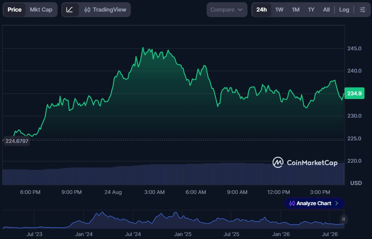Click the USD currency label
This screenshot has width=372, height=239.
coord(356,183)
